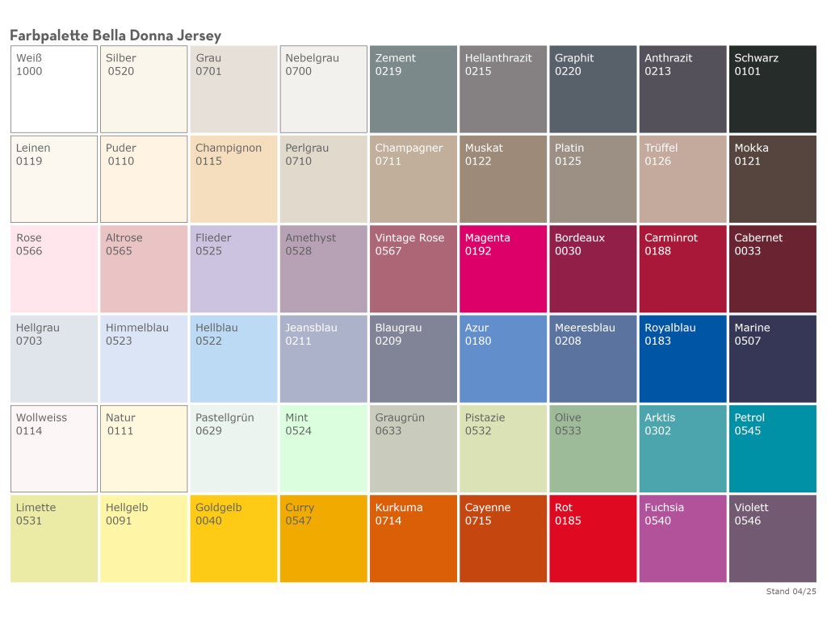Viewport: 827px width, 620px height.
Task: Select the Vintage Rose 0567 swatch
Action: (x=413, y=269)
